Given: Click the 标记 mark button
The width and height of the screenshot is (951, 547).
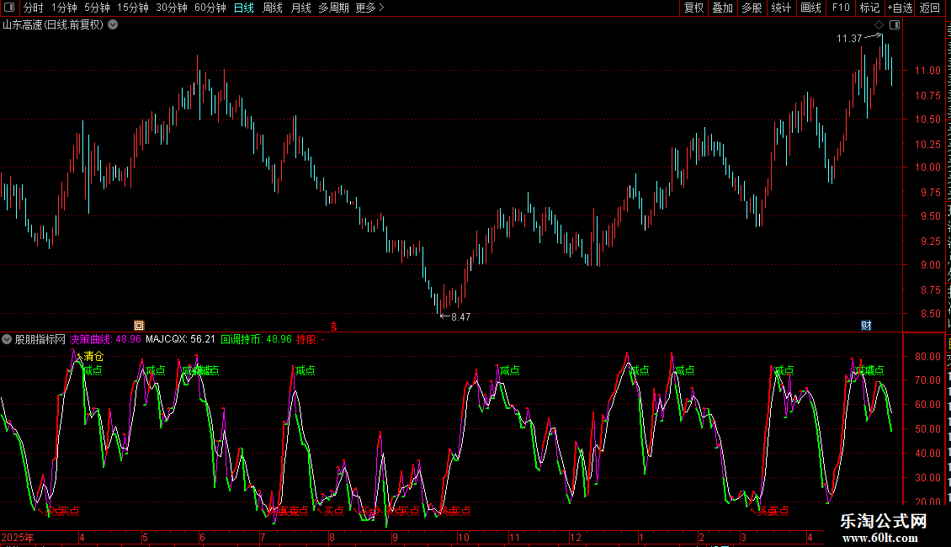Looking at the screenshot, I should point(869,8).
